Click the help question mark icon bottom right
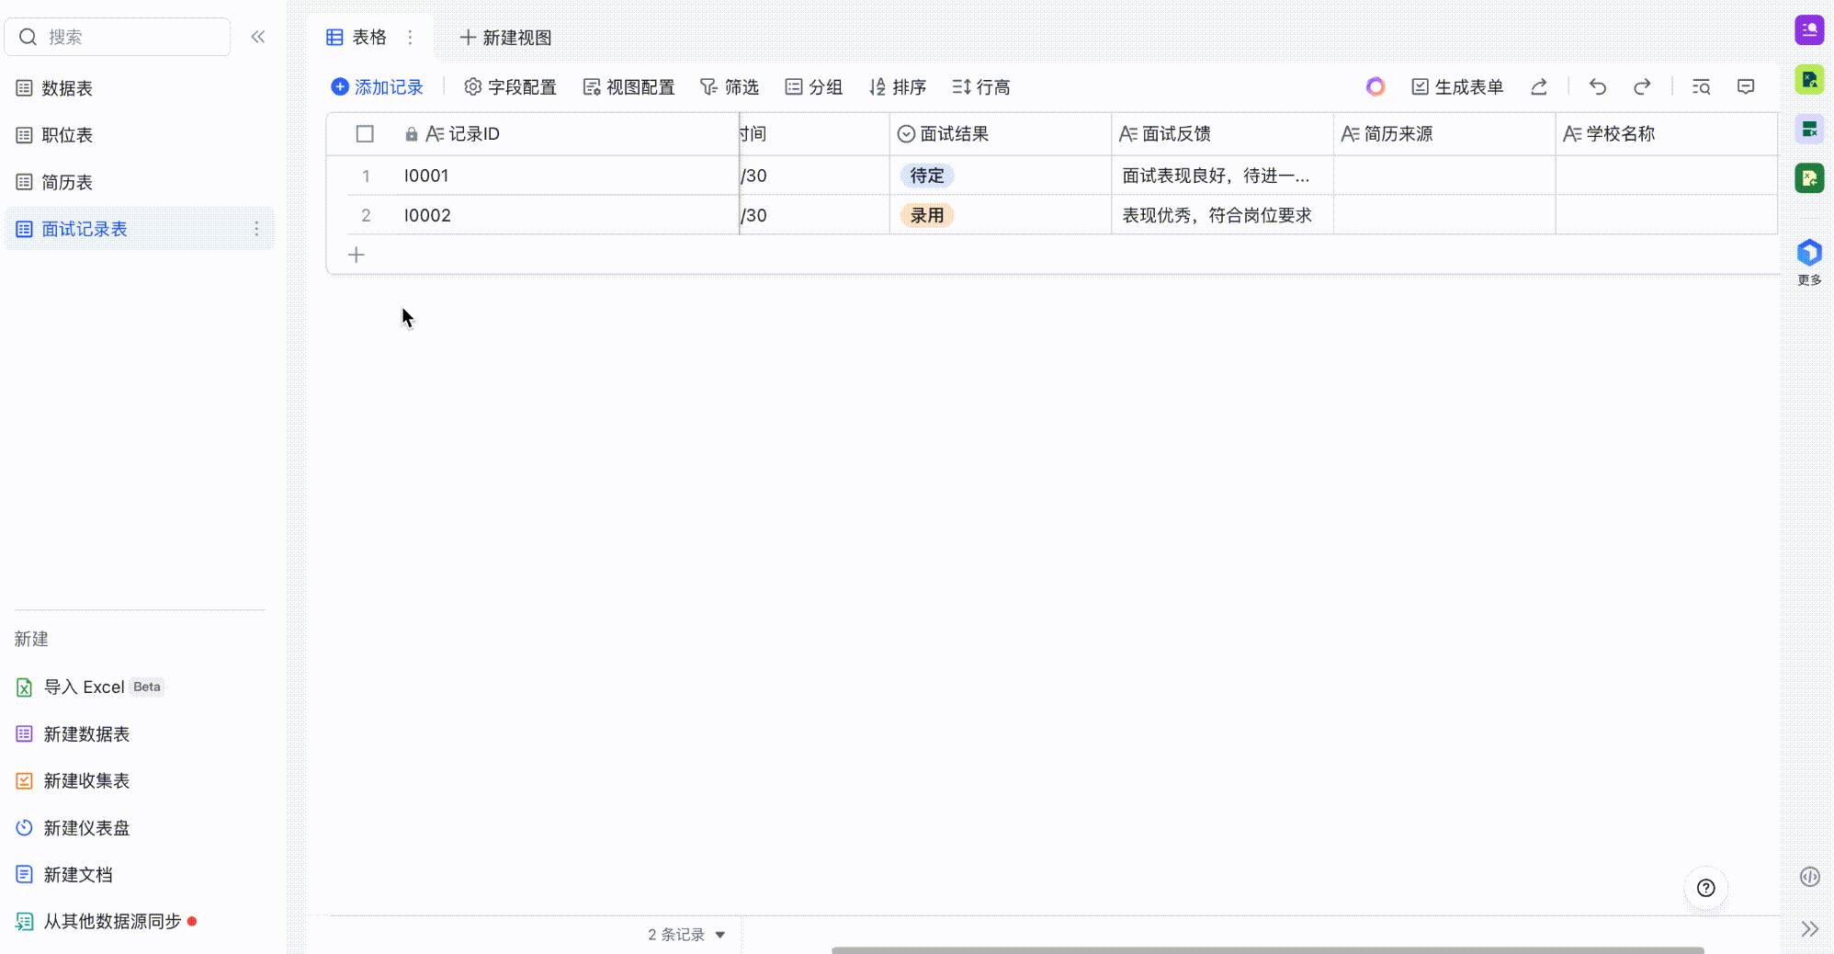Screen dimensions: 1834x954 1706,889
